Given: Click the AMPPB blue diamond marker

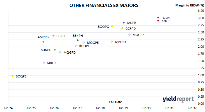Looking at the screenshot, I should click(x=44, y=42).
